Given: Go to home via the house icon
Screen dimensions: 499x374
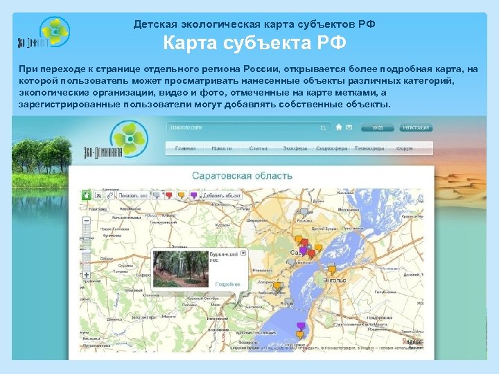Looking at the screenshot, I should (x=339, y=127).
